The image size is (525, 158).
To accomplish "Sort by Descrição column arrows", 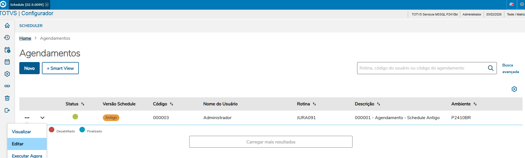I will click(379, 104).
